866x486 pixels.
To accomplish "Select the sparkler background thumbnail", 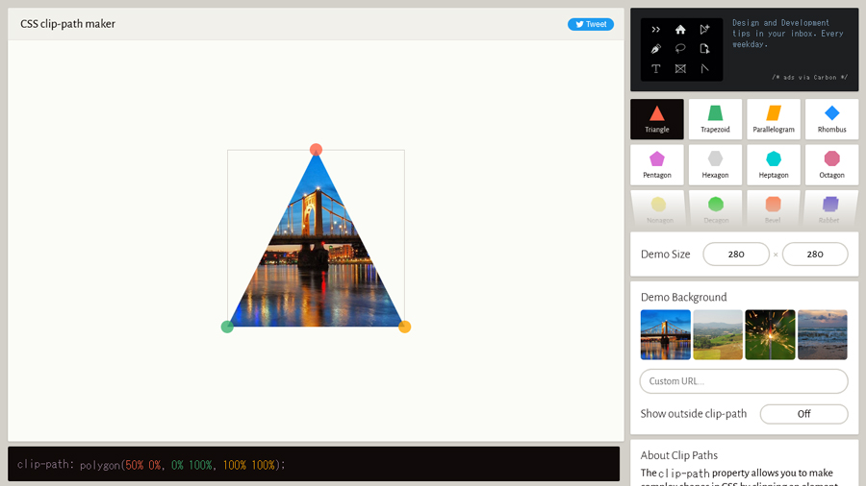I will click(770, 334).
